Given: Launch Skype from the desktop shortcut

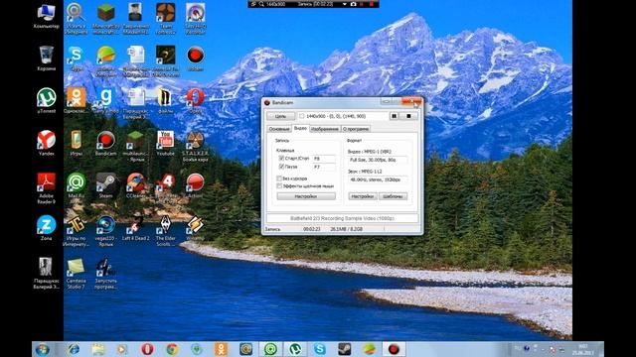Looking at the screenshot, I should pos(76,59).
